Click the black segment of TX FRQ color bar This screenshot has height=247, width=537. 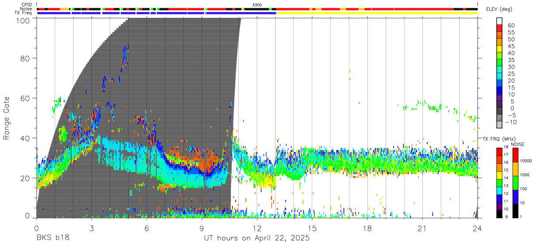pyautogui.click(x=499, y=214)
